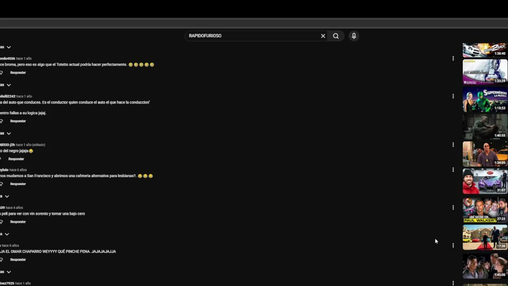Open the Paul Walker video thumbnail
The image size is (508, 286).
click(x=485, y=210)
